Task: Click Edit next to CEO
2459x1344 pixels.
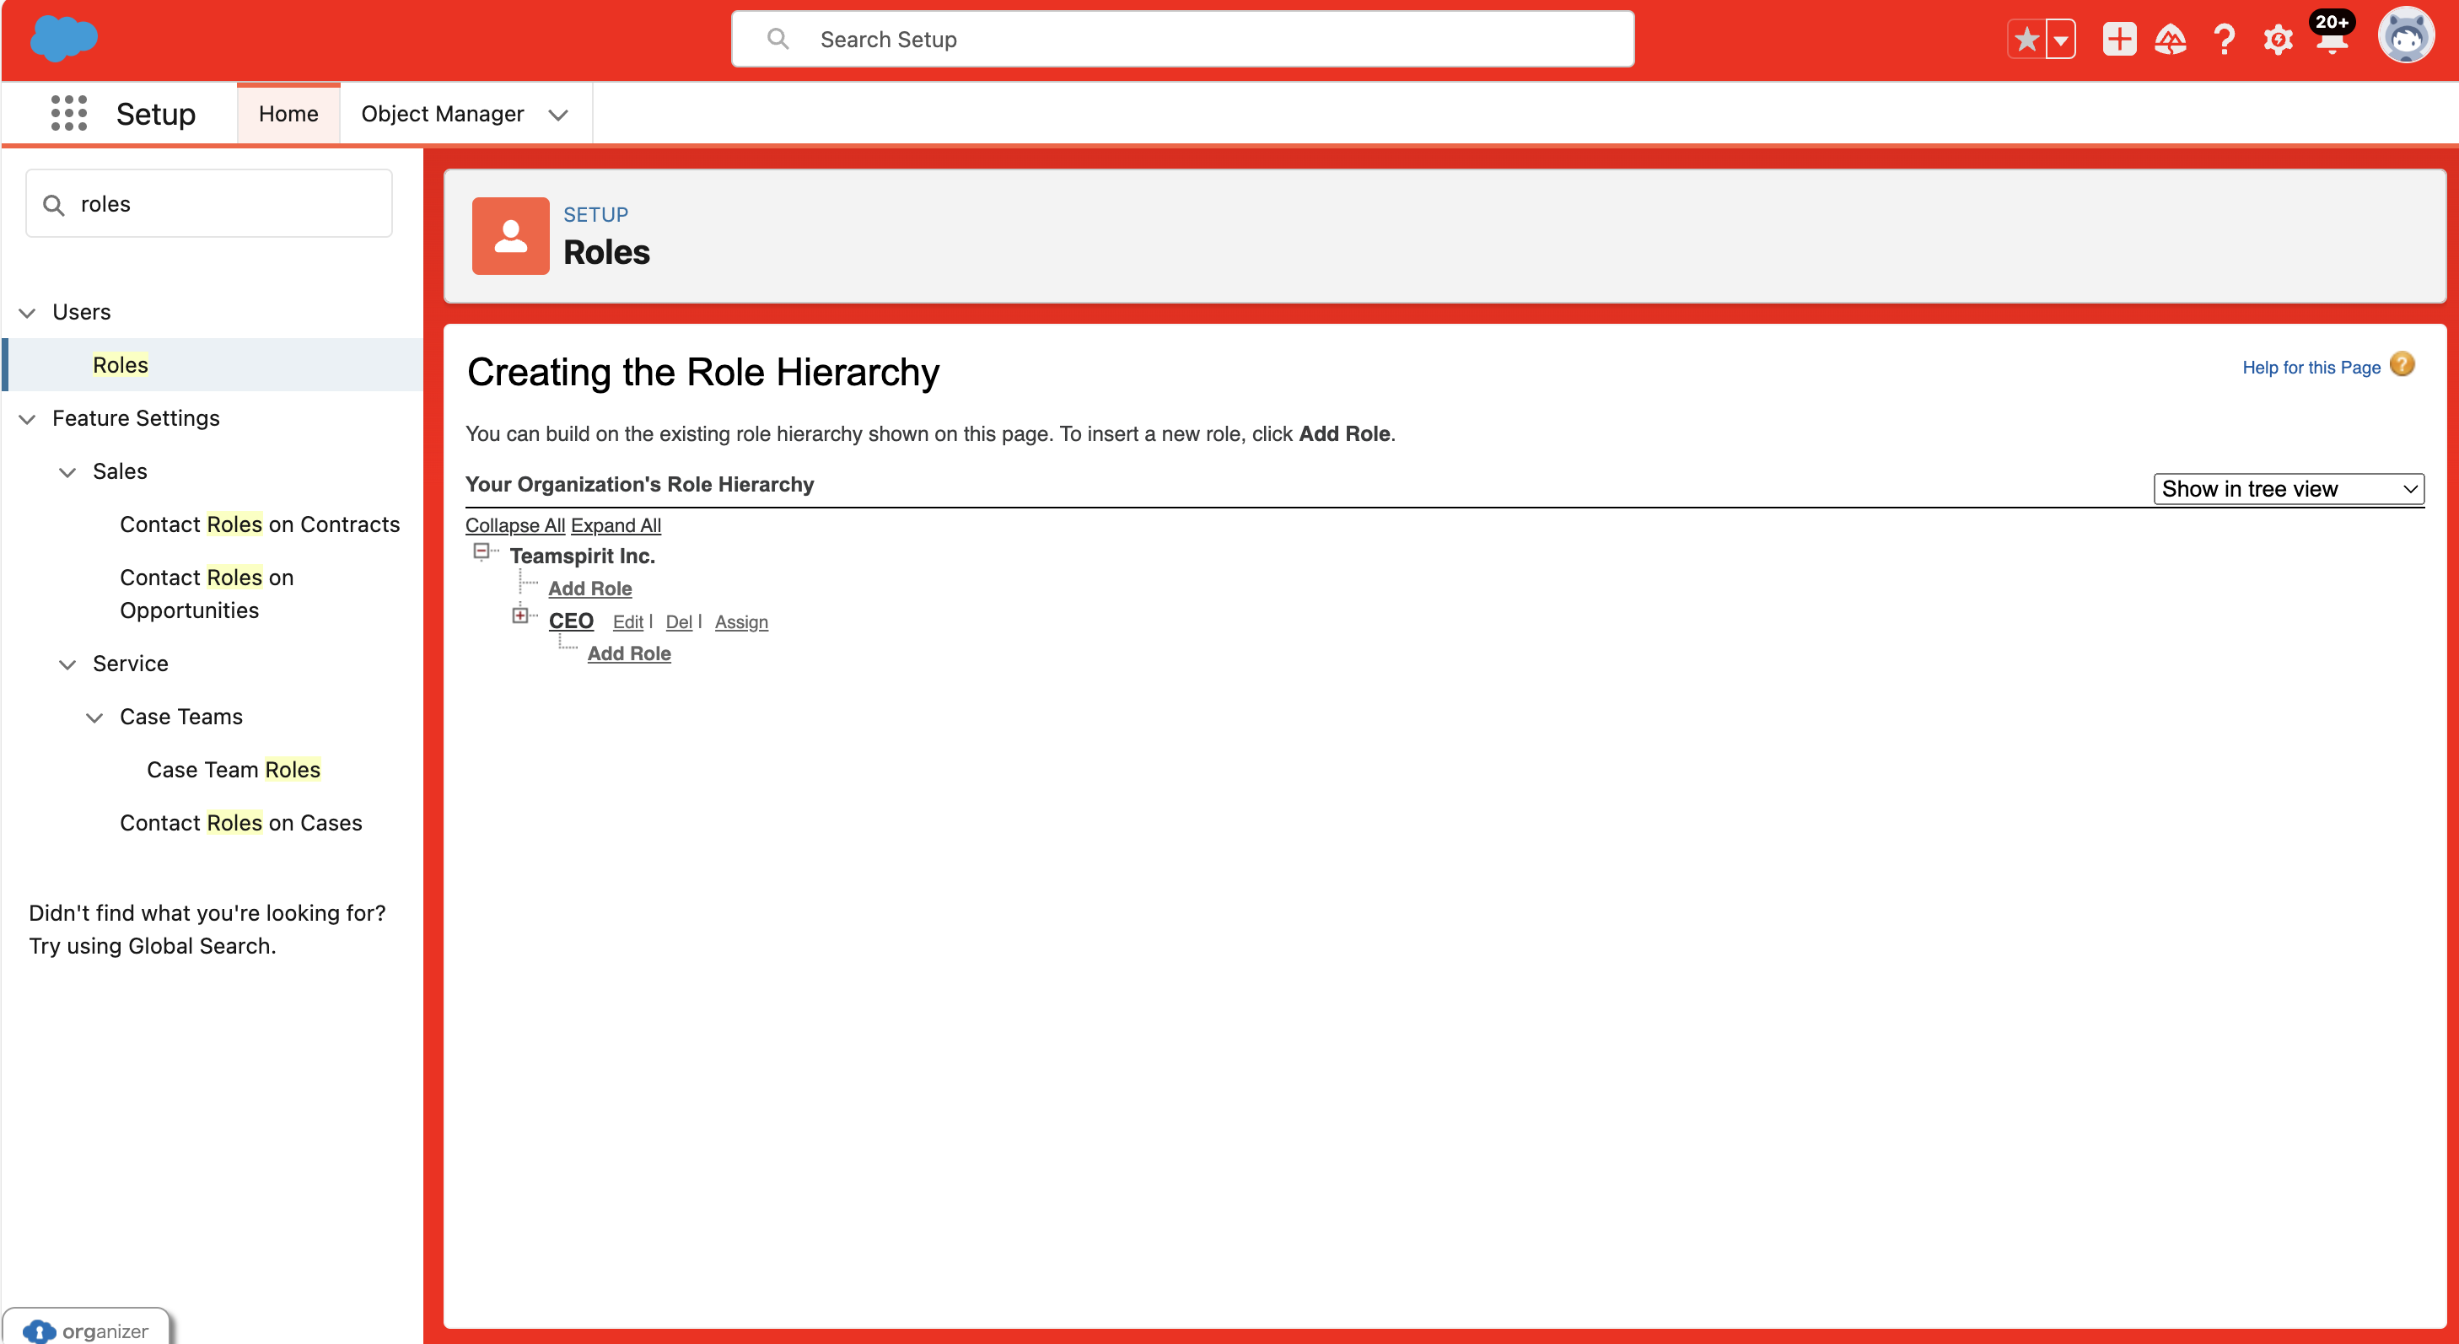Action: [x=628, y=622]
